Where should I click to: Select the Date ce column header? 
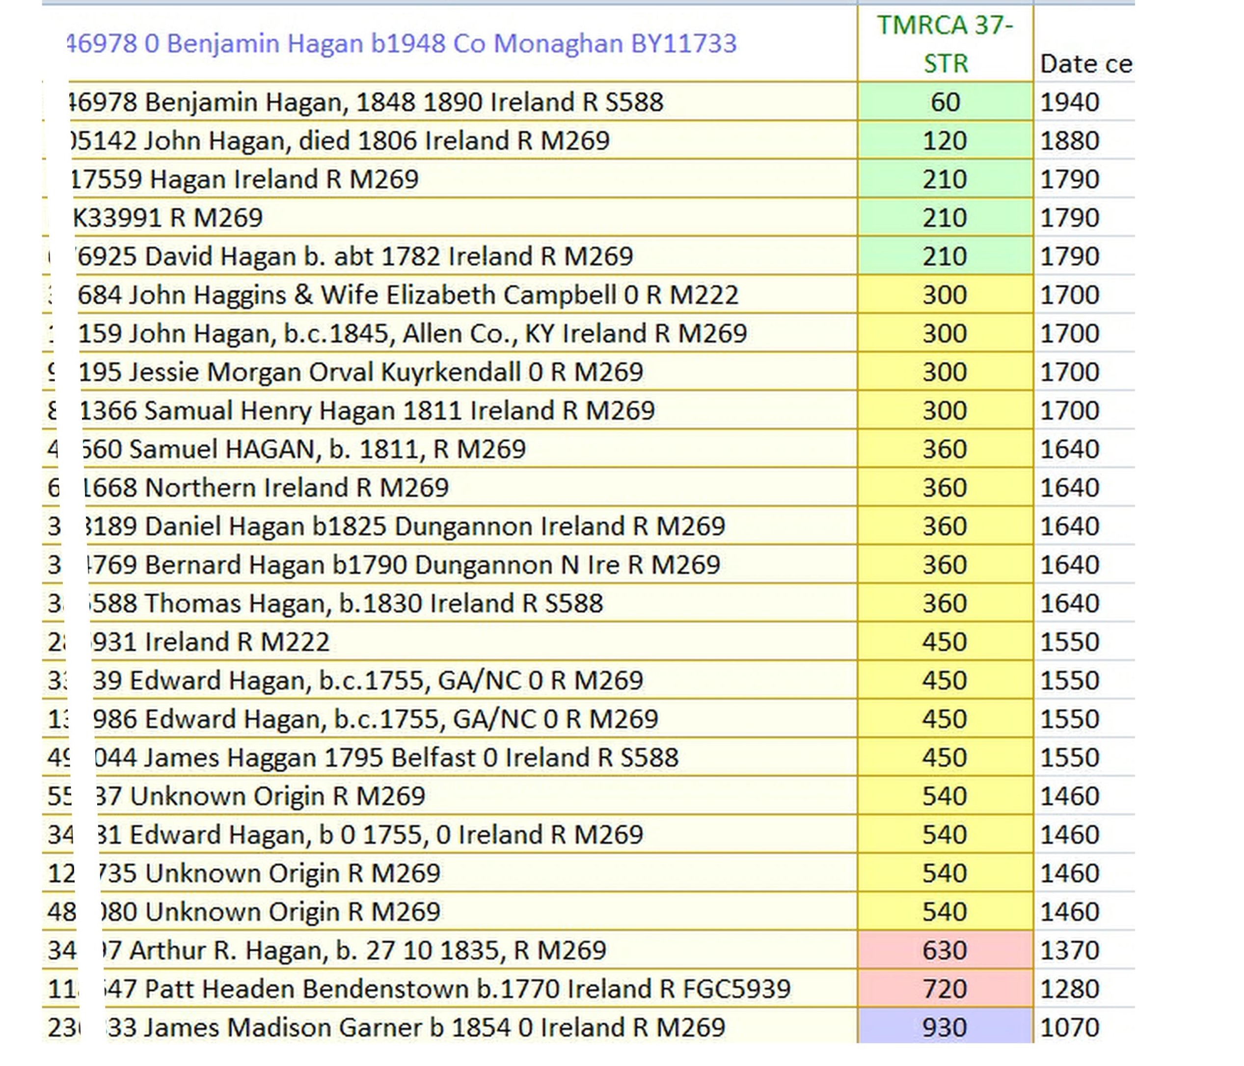(x=1084, y=43)
